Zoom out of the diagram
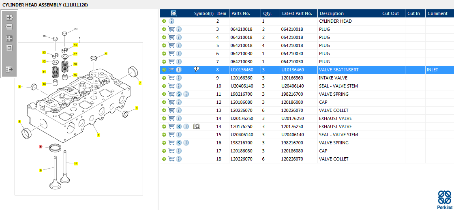 [9, 27]
